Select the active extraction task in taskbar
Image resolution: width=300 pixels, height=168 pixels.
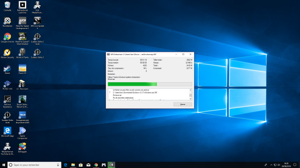click(112, 165)
